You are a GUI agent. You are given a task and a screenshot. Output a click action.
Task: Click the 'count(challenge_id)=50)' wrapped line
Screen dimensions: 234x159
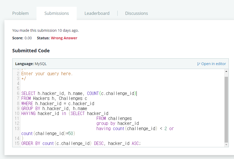(48, 133)
